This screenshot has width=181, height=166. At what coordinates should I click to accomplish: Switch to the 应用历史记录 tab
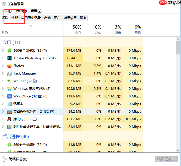click(x=31, y=18)
